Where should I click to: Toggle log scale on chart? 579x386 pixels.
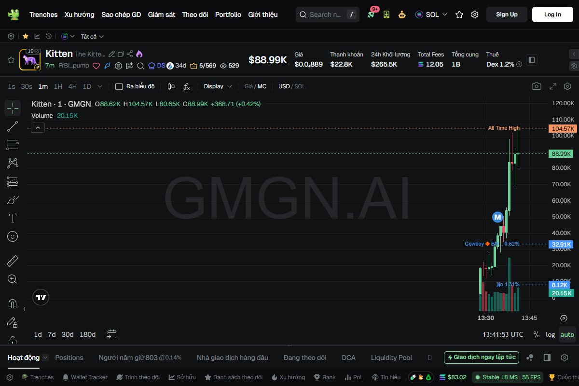coord(551,334)
